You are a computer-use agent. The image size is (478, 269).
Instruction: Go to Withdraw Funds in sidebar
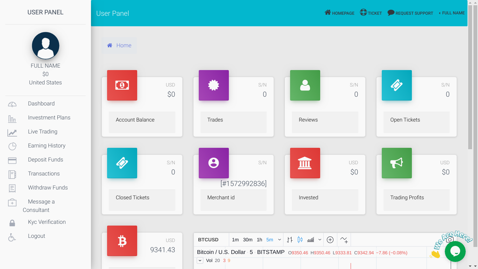click(48, 188)
